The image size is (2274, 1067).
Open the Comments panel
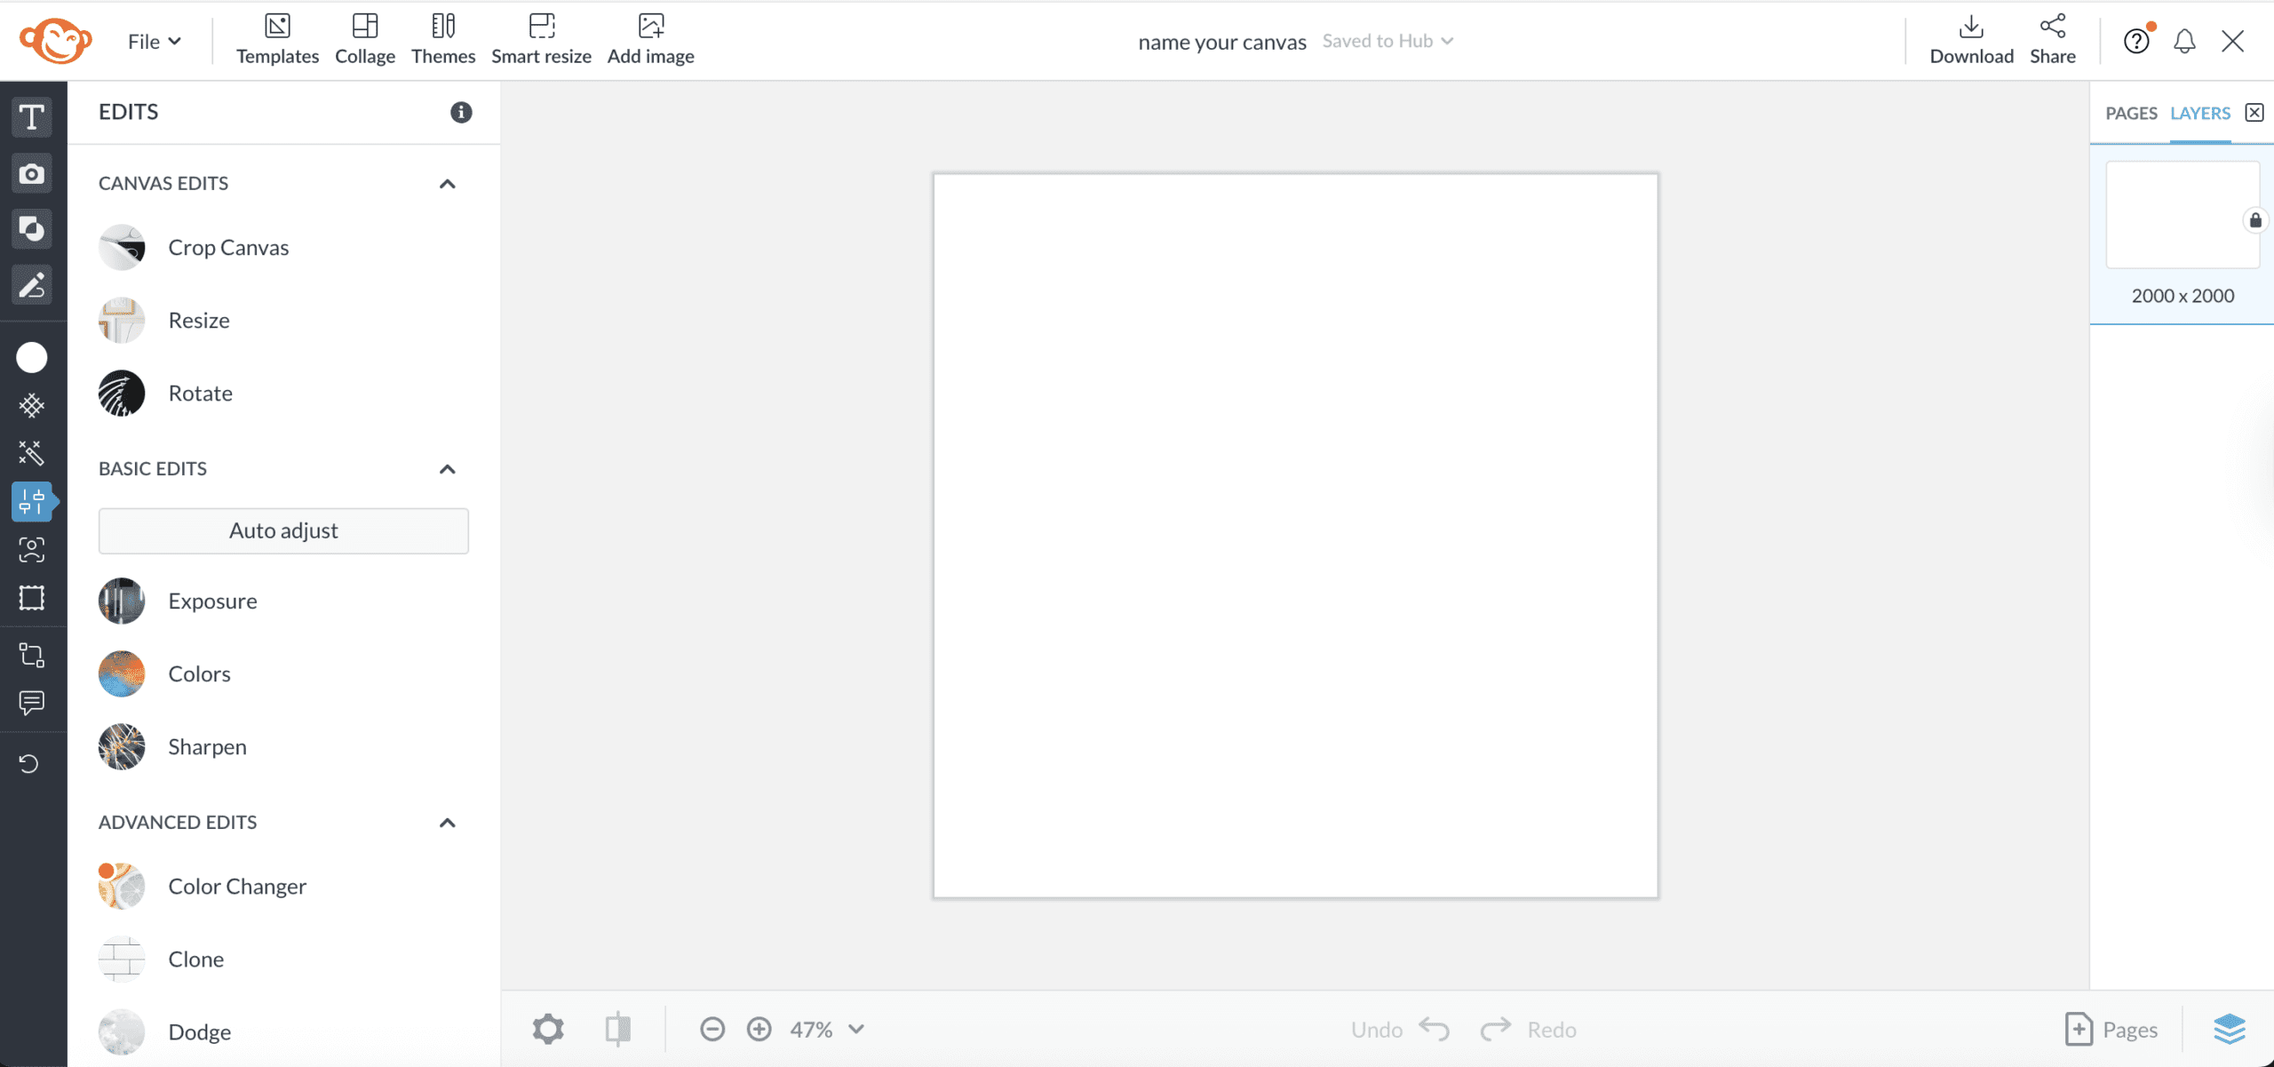(32, 704)
